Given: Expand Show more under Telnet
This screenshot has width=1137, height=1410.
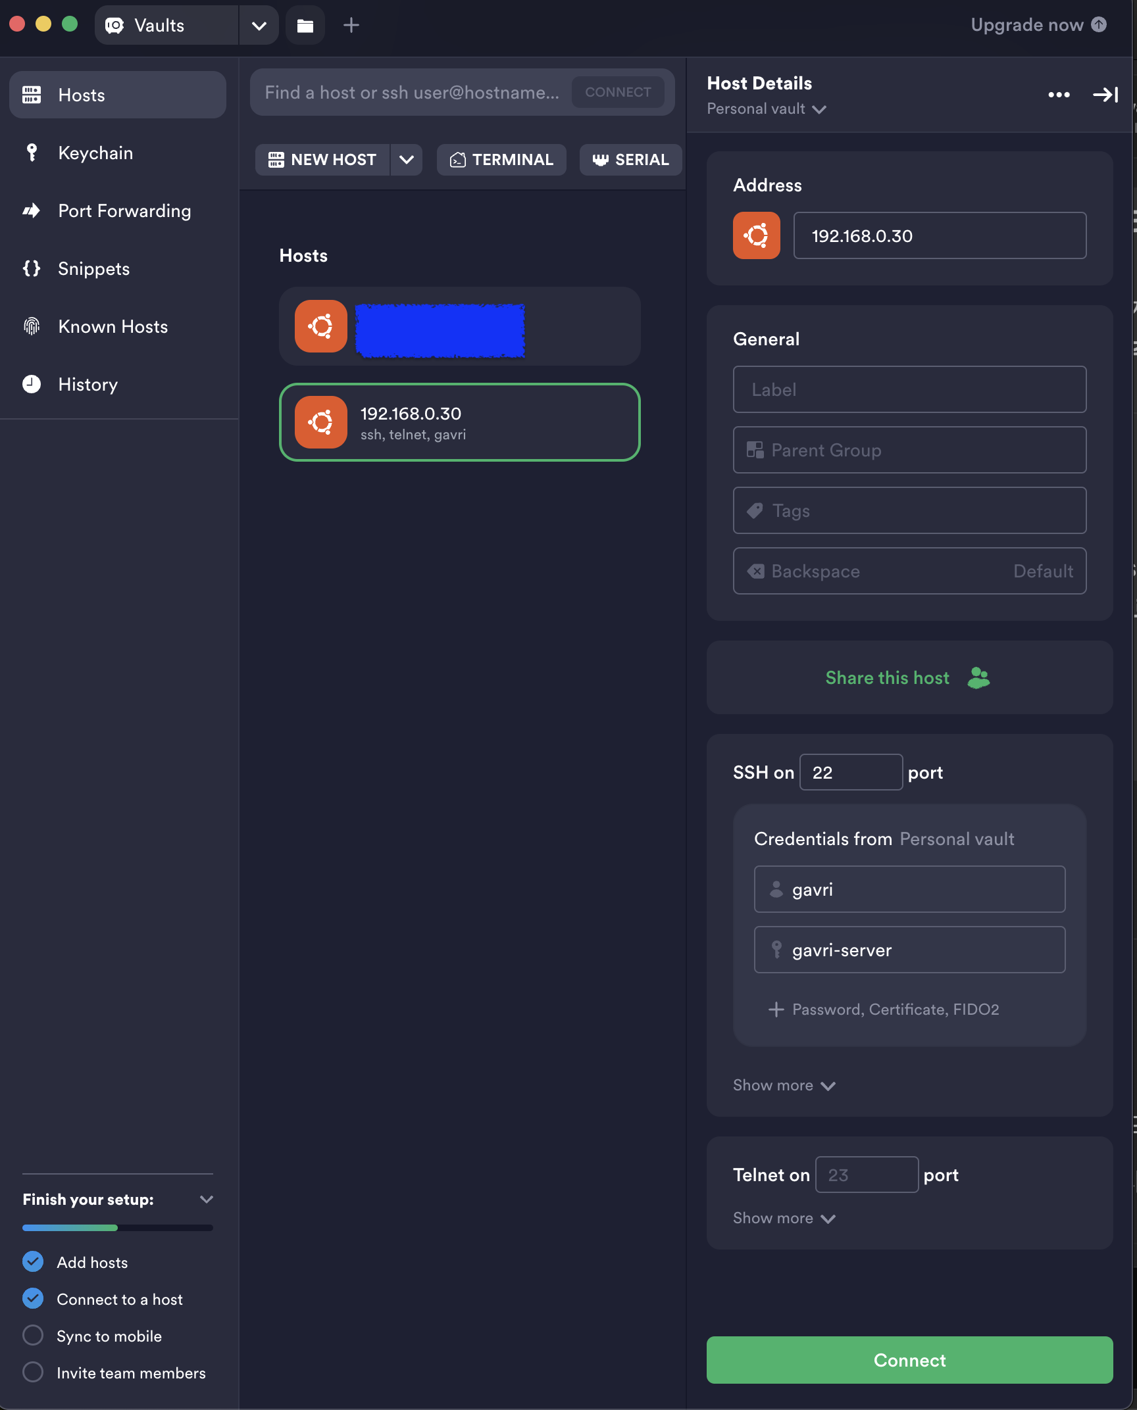Looking at the screenshot, I should pos(784,1218).
